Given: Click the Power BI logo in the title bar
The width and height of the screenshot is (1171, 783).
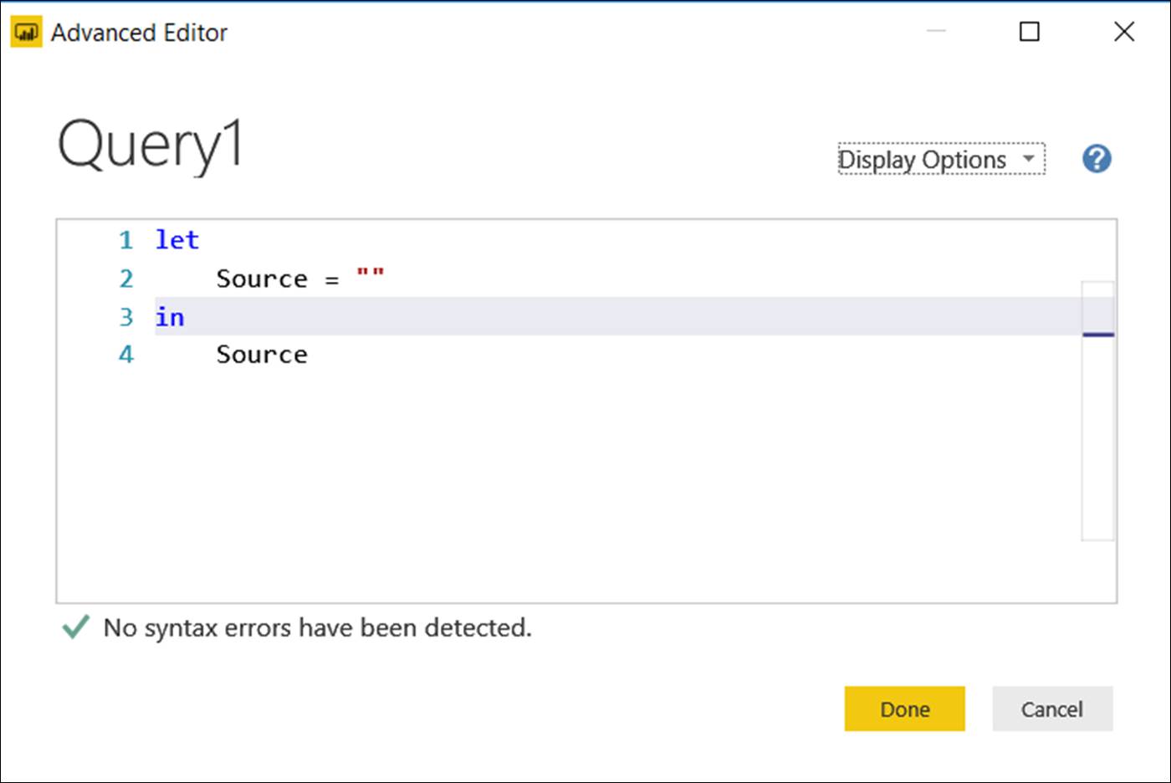Looking at the screenshot, I should click(x=26, y=33).
